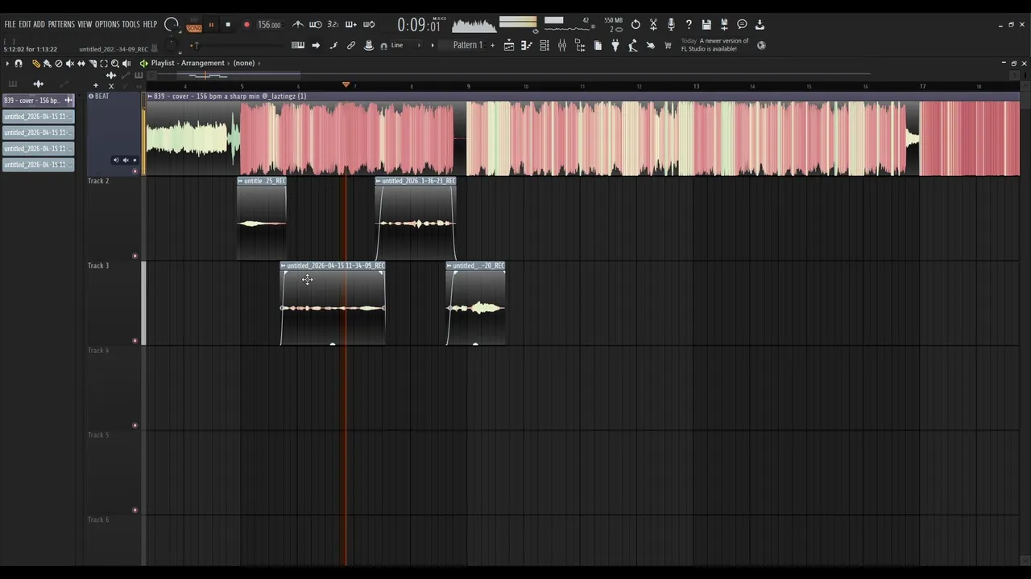Add a new pattern with plus button
Screen dimensions: 1031x579
tap(492, 45)
